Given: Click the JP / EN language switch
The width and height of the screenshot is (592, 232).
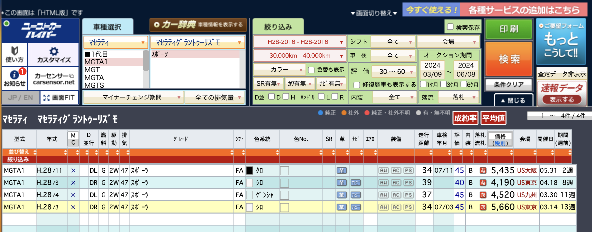Looking at the screenshot, I should click(x=21, y=98).
